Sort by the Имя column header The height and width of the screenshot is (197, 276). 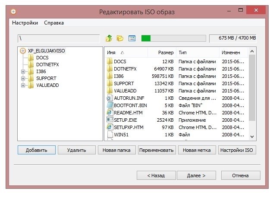(126, 52)
